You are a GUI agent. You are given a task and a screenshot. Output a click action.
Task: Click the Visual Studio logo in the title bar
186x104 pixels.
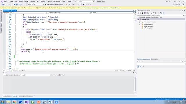(x=2, y=1)
